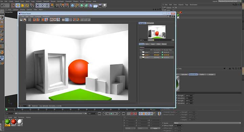Select the bottom highlighted scene history row
Screen dimensions: 244x132
pos(156,57)
